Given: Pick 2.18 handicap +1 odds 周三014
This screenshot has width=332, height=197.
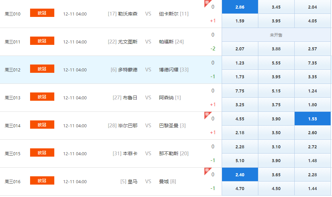Looking at the screenshot, I should pyautogui.click(x=240, y=132).
